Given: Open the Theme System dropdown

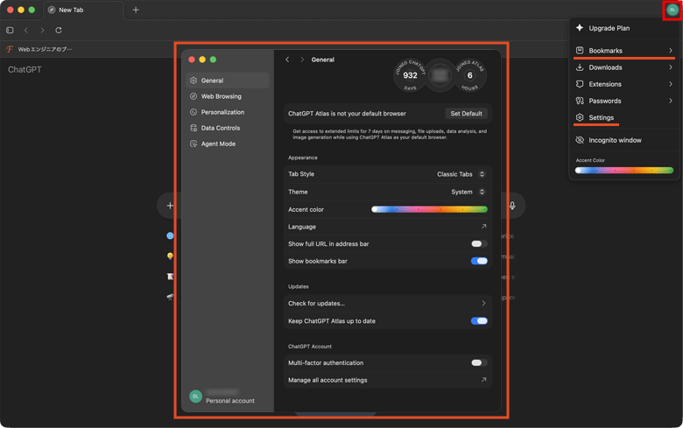Looking at the screenshot, I should click(468, 192).
